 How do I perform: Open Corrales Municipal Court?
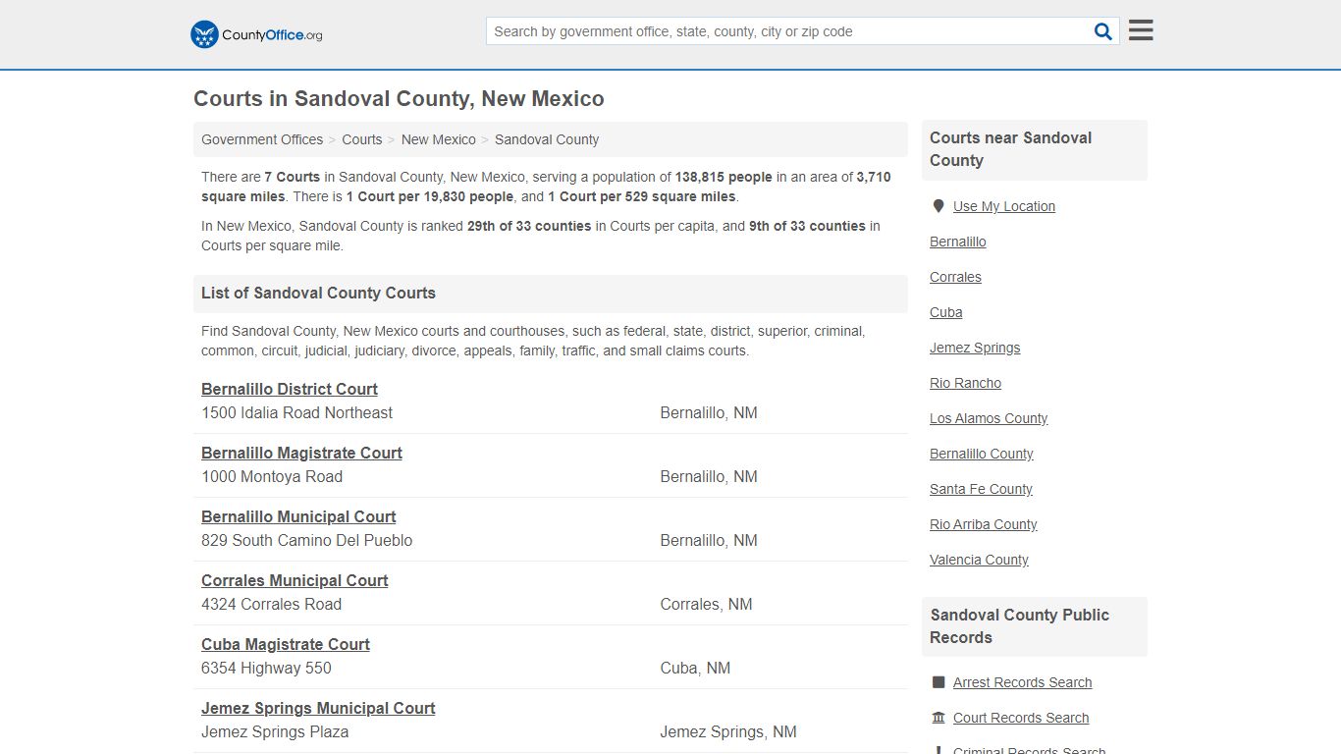click(x=295, y=580)
